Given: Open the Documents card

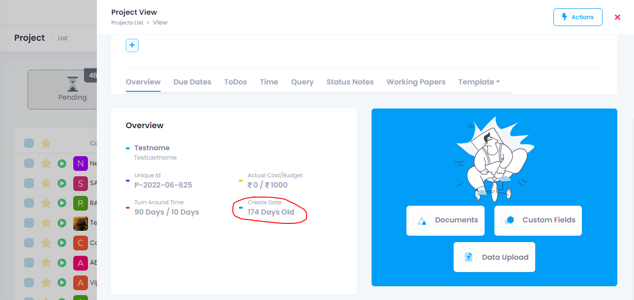Looking at the screenshot, I should coord(445,220).
